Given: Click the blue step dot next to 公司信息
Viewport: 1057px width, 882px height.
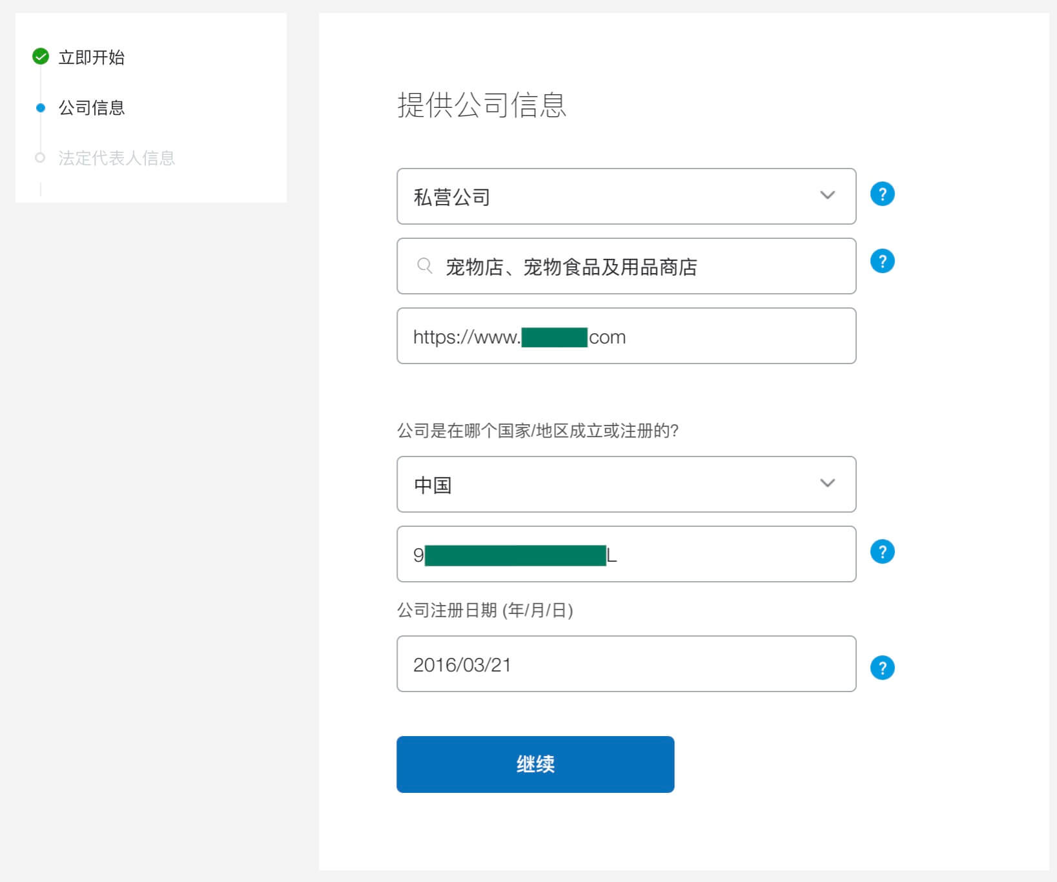Looking at the screenshot, I should [x=40, y=108].
